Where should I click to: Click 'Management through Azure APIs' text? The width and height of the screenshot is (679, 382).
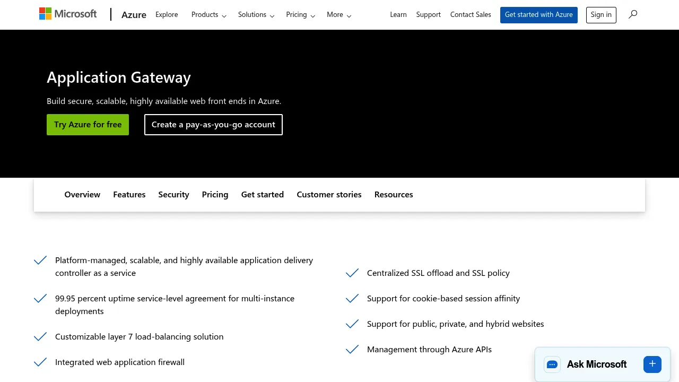click(x=430, y=350)
